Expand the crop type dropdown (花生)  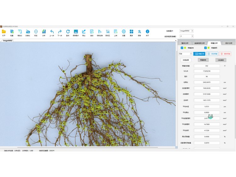click(185, 54)
